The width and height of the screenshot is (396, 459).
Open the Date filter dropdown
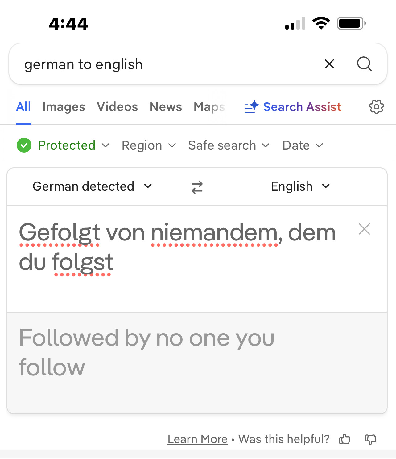303,145
